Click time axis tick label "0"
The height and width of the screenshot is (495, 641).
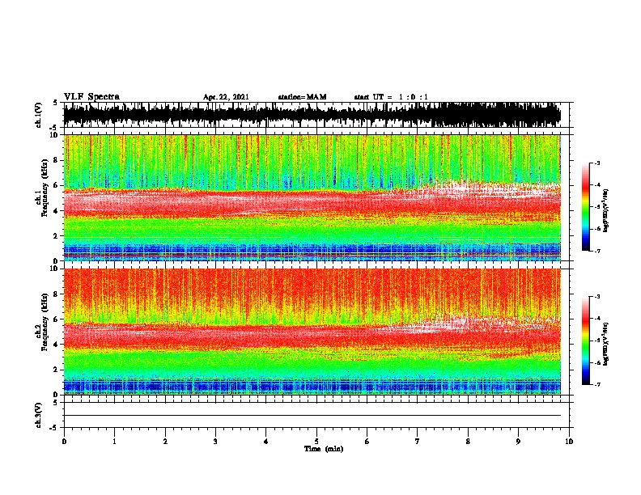(x=64, y=441)
